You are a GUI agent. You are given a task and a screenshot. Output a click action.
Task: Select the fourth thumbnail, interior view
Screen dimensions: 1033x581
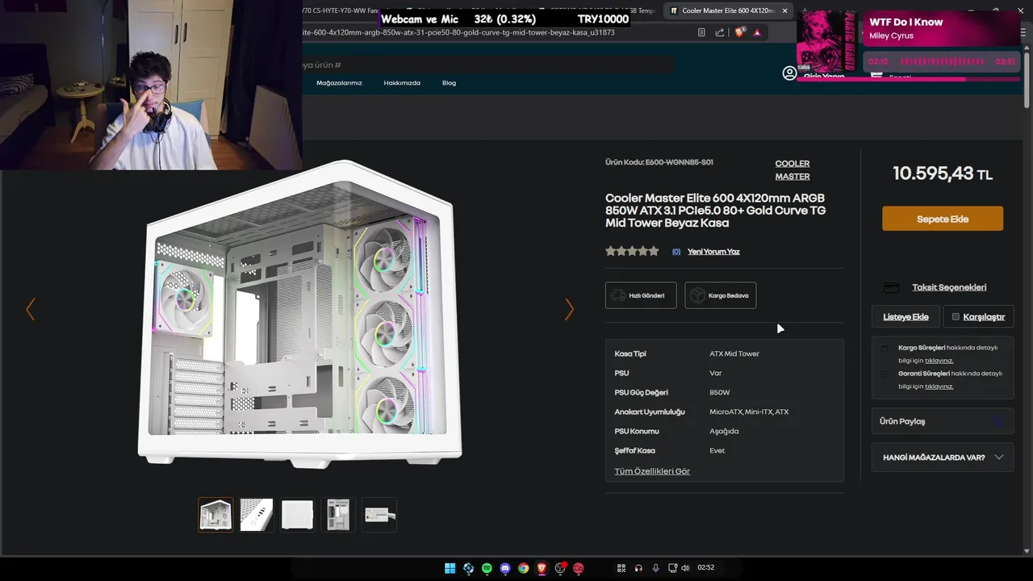point(339,514)
